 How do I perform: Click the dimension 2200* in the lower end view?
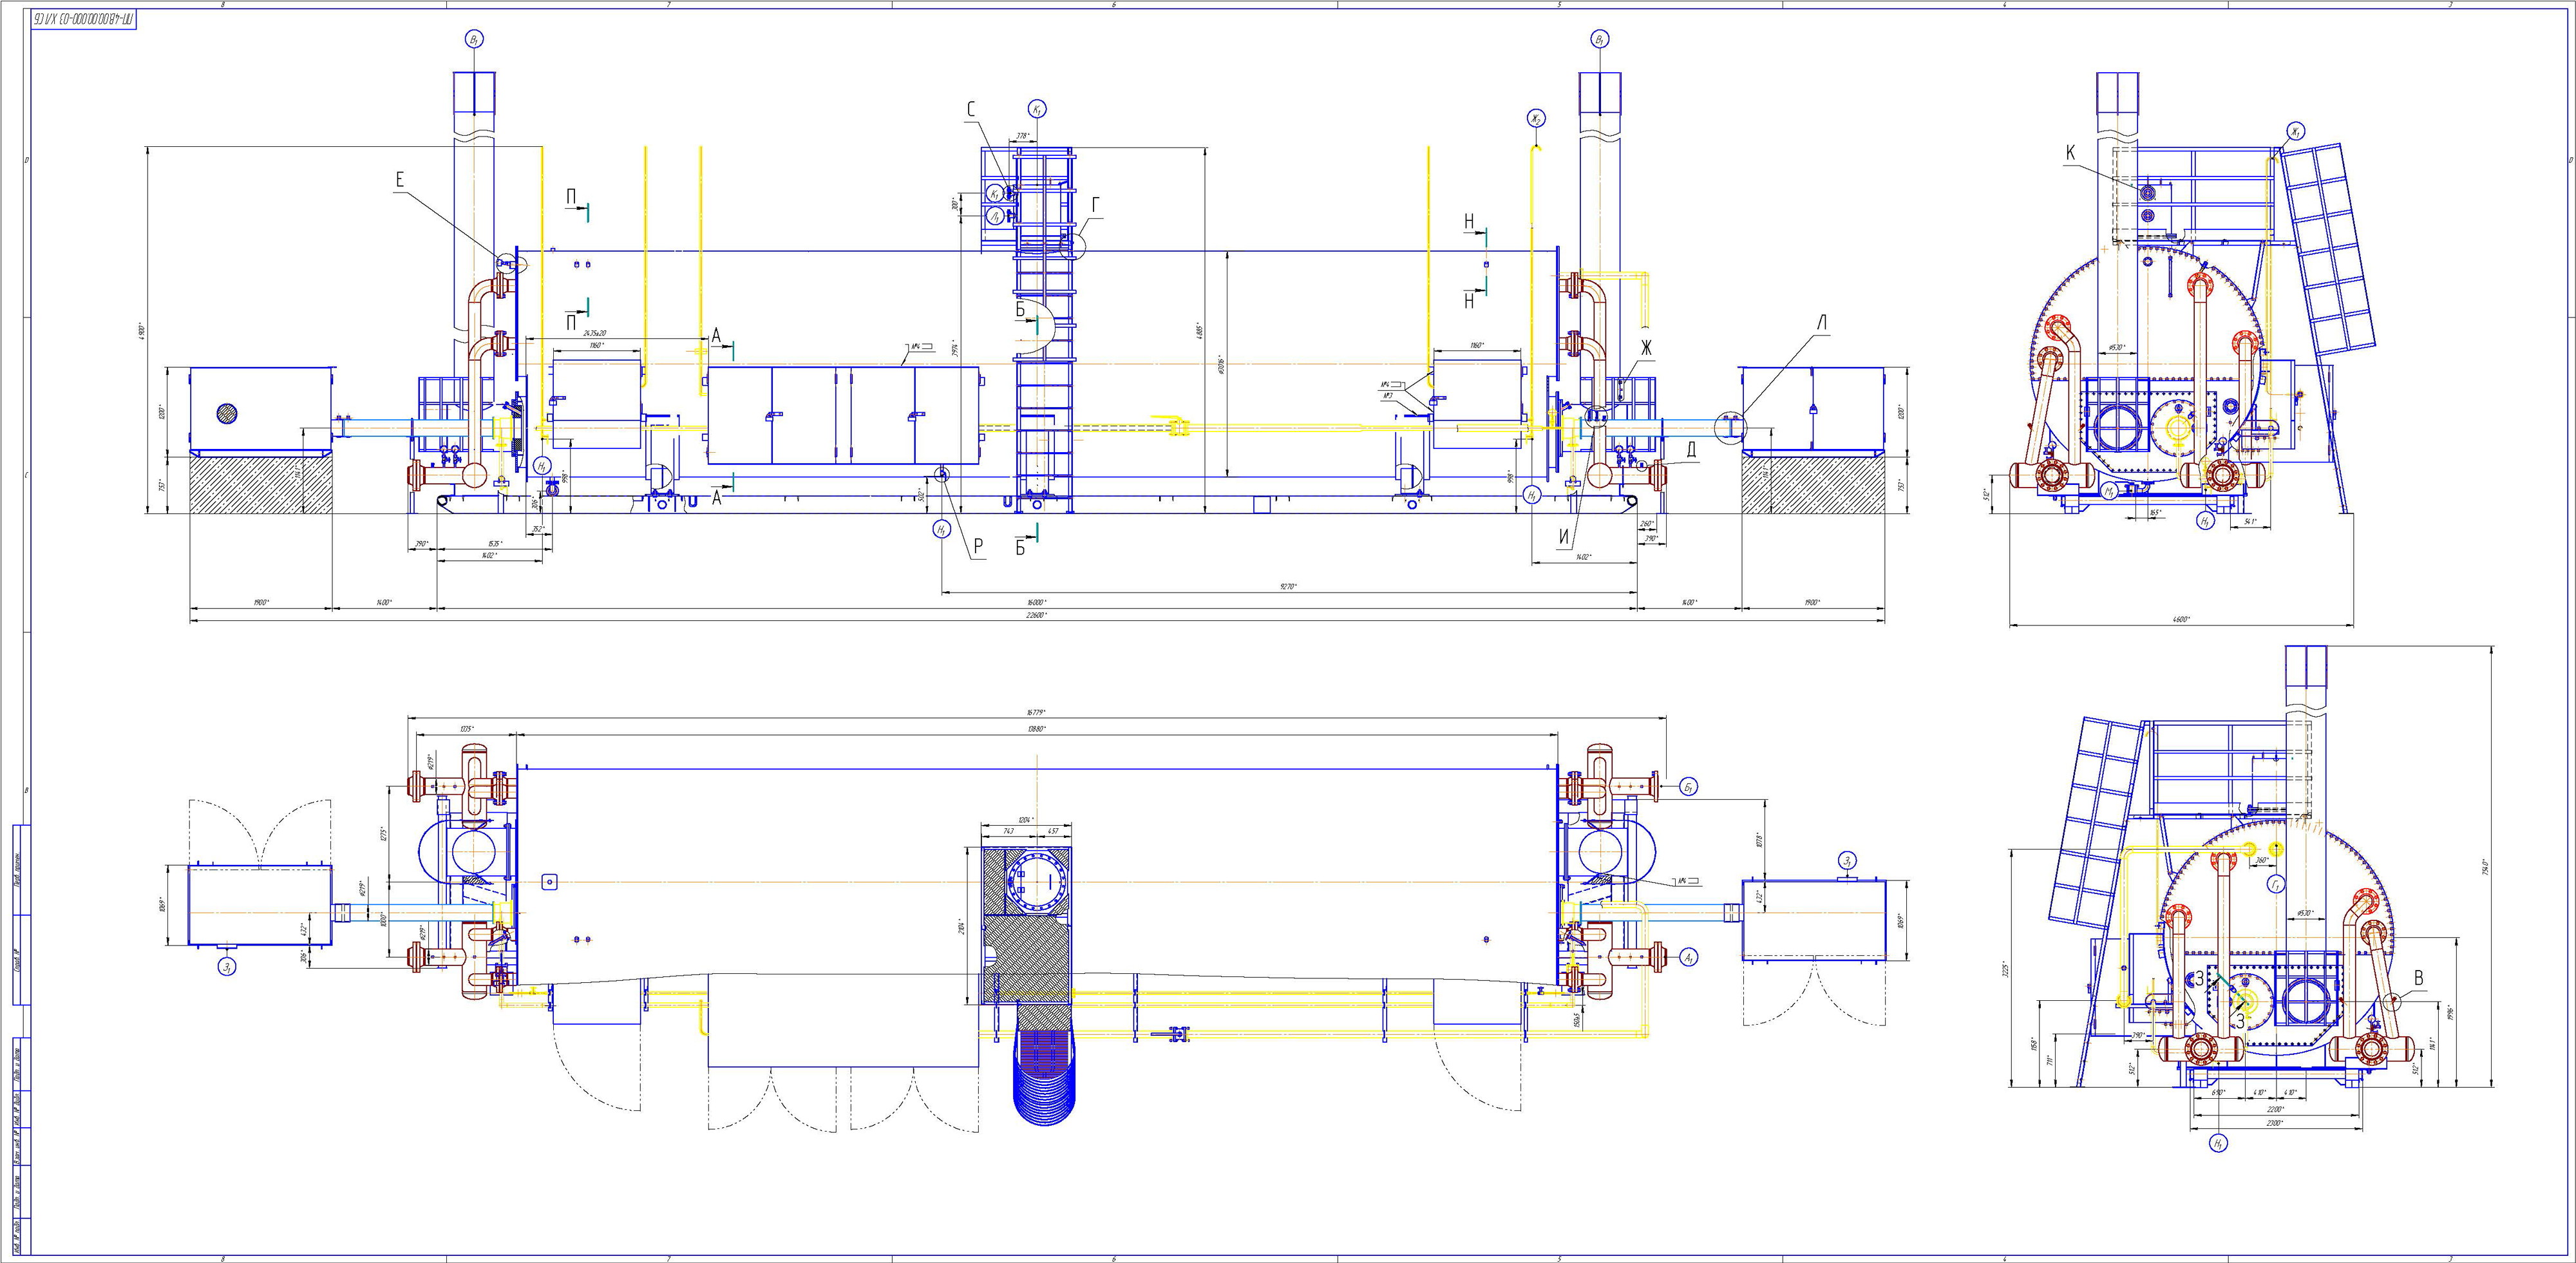coord(2275,1110)
